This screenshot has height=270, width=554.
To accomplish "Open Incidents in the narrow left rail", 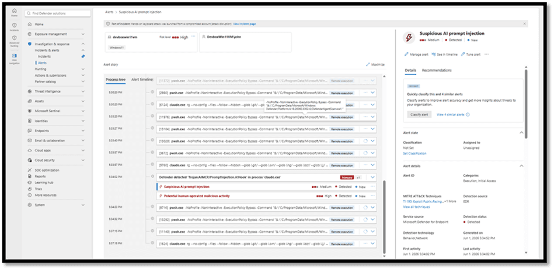I will (14, 27).
